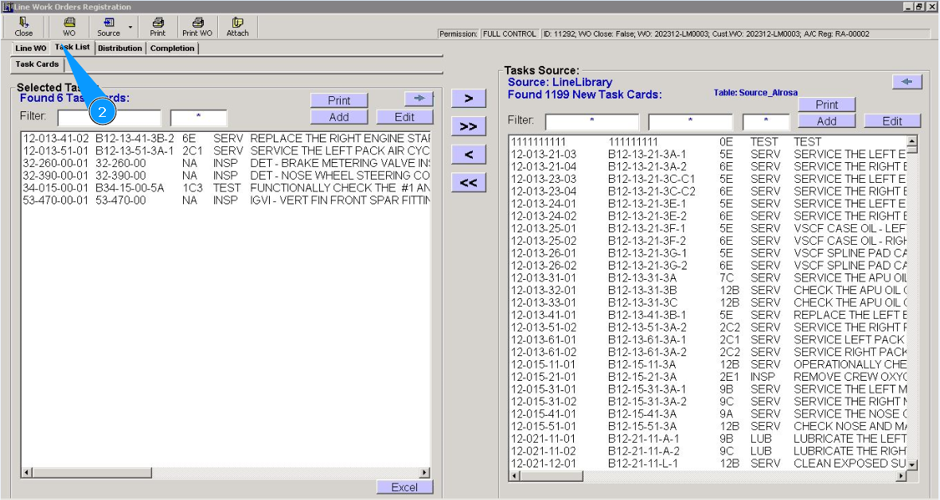
Task: Click selected list scroll right arrow
Action: pyautogui.click(x=424, y=472)
